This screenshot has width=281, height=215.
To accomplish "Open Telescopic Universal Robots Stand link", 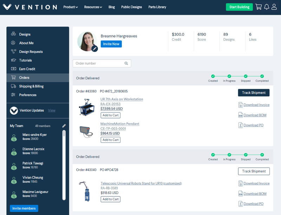I will pyautogui.click(x=141, y=183).
